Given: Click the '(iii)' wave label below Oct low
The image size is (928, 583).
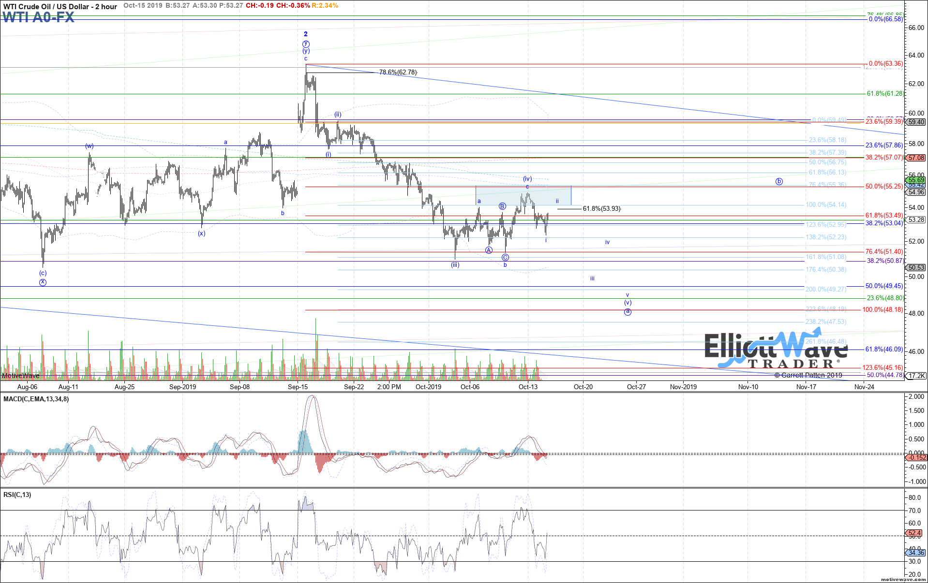Looking at the screenshot, I should 455,264.
